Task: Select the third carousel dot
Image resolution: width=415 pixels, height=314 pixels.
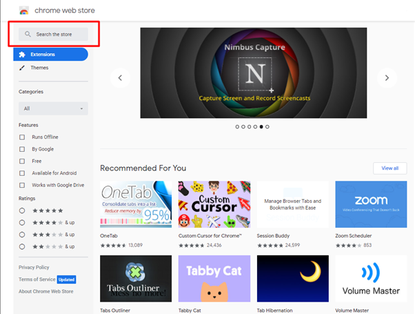Action: click(x=250, y=127)
